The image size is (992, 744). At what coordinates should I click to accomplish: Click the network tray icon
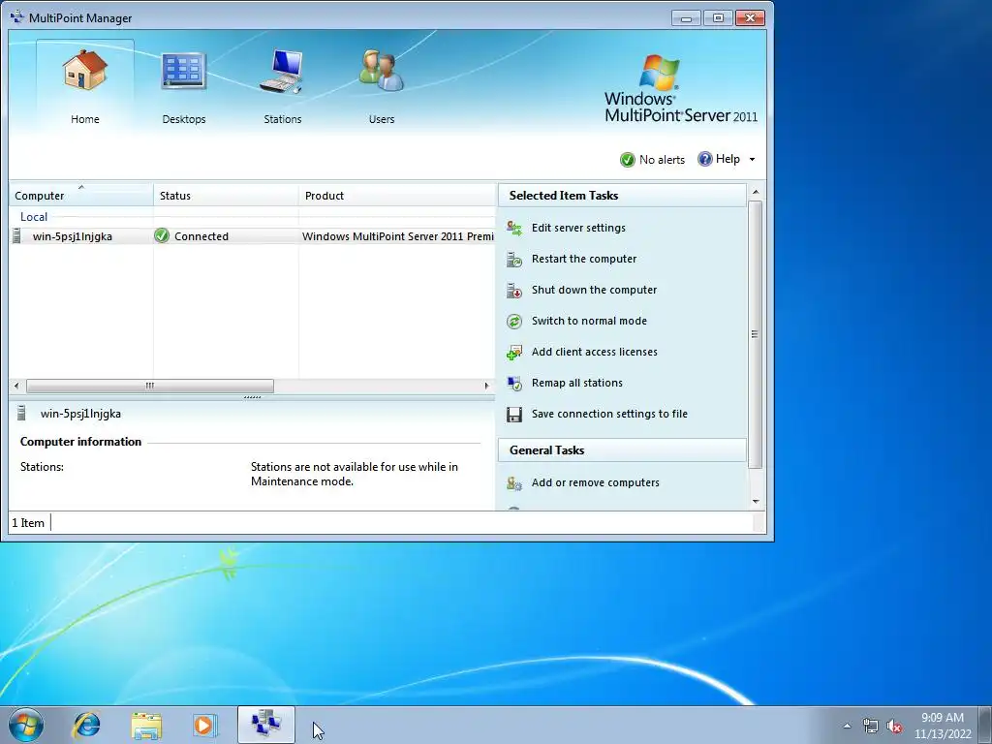pyautogui.click(x=871, y=726)
